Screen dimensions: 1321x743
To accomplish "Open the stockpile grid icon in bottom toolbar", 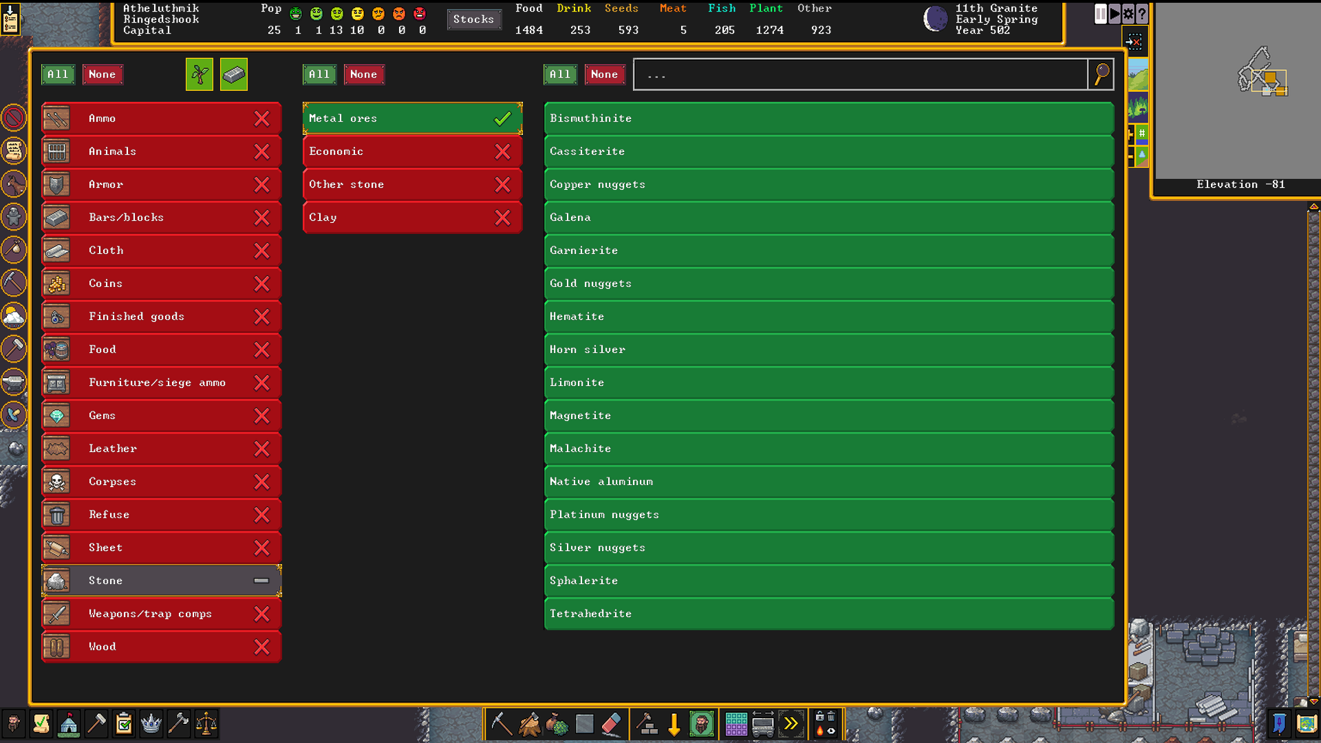I will [735, 724].
